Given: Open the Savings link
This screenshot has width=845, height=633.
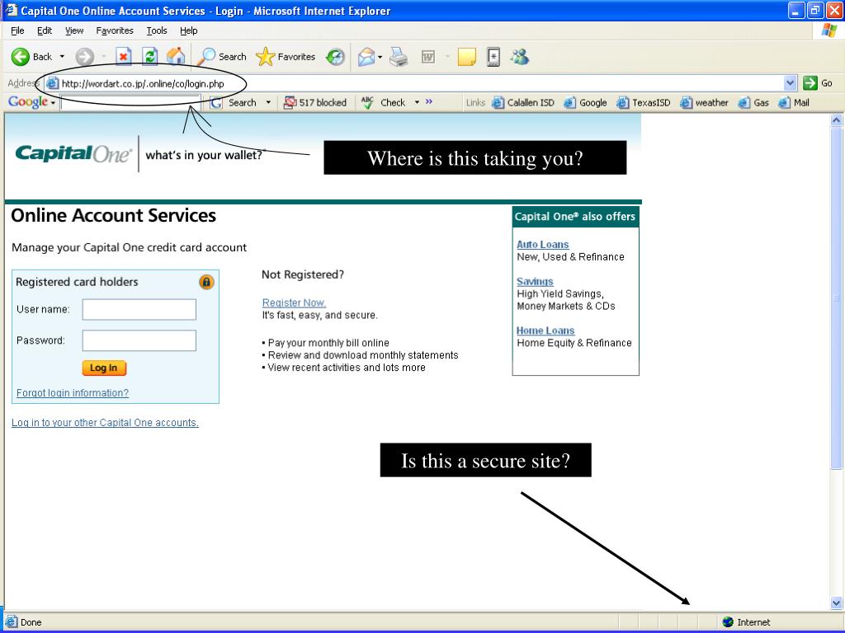Looking at the screenshot, I should point(535,282).
